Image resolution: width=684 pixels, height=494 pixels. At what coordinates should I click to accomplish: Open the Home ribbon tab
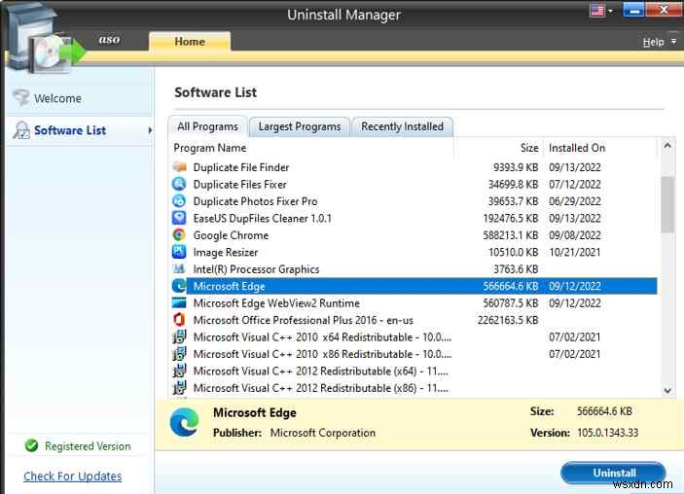[190, 42]
